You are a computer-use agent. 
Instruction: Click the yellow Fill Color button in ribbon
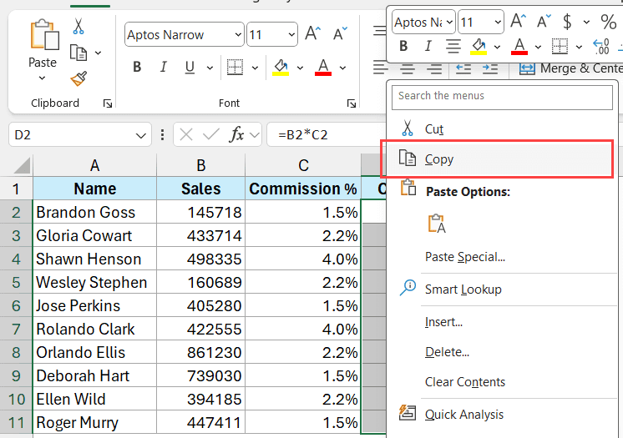281,68
